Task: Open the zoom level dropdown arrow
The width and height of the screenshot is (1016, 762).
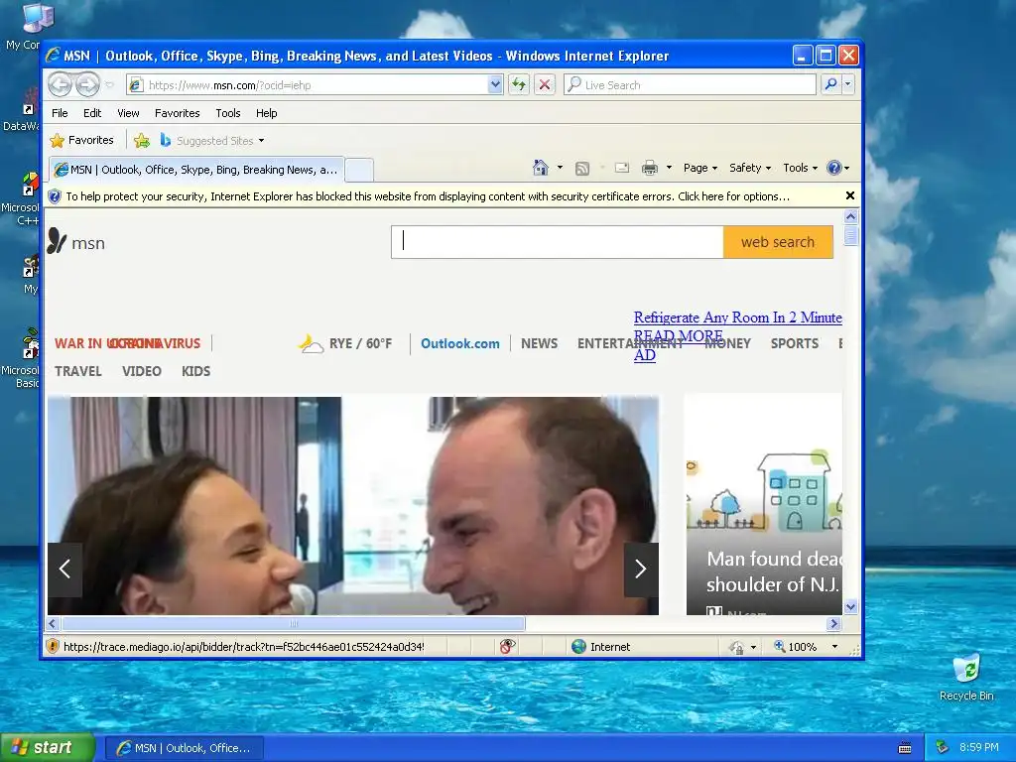Action: [834, 647]
